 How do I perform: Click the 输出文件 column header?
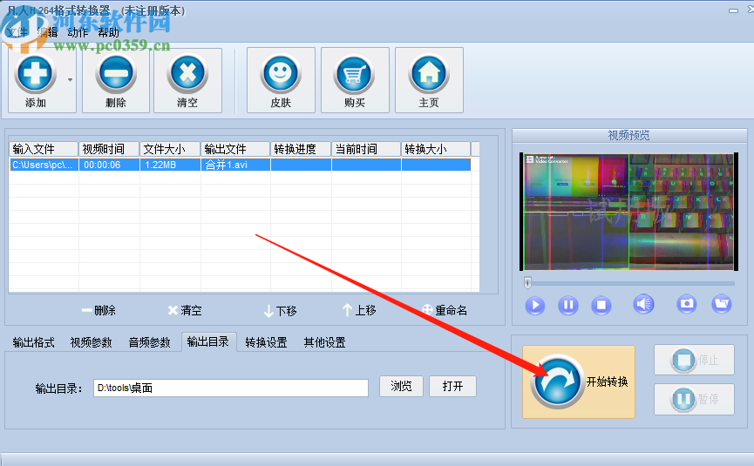(x=235, y=149)
